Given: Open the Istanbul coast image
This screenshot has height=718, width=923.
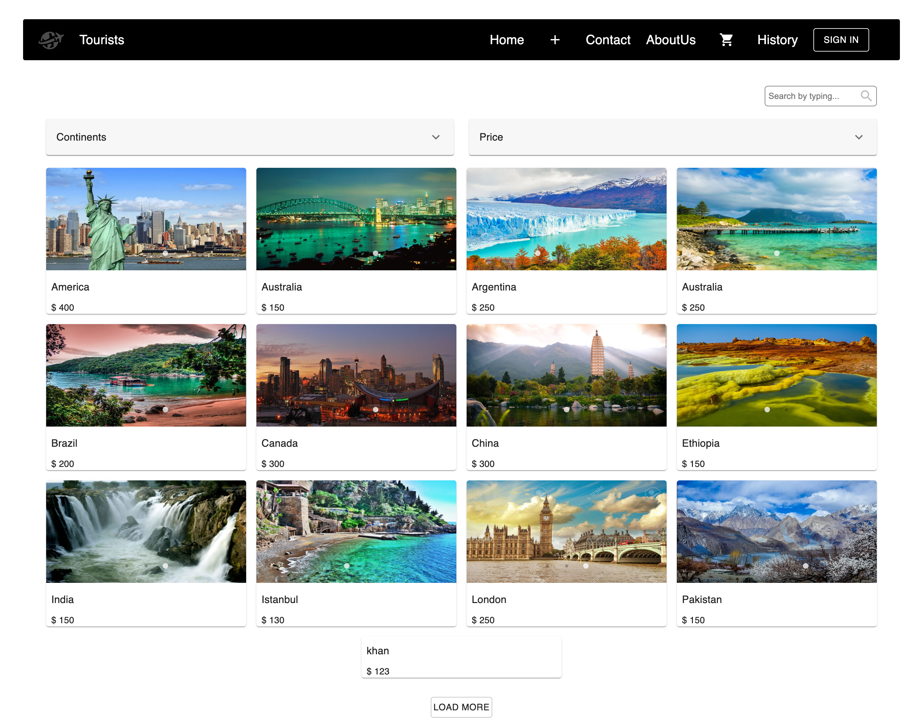Looking at the screenshot, I should tap(356, 532).
